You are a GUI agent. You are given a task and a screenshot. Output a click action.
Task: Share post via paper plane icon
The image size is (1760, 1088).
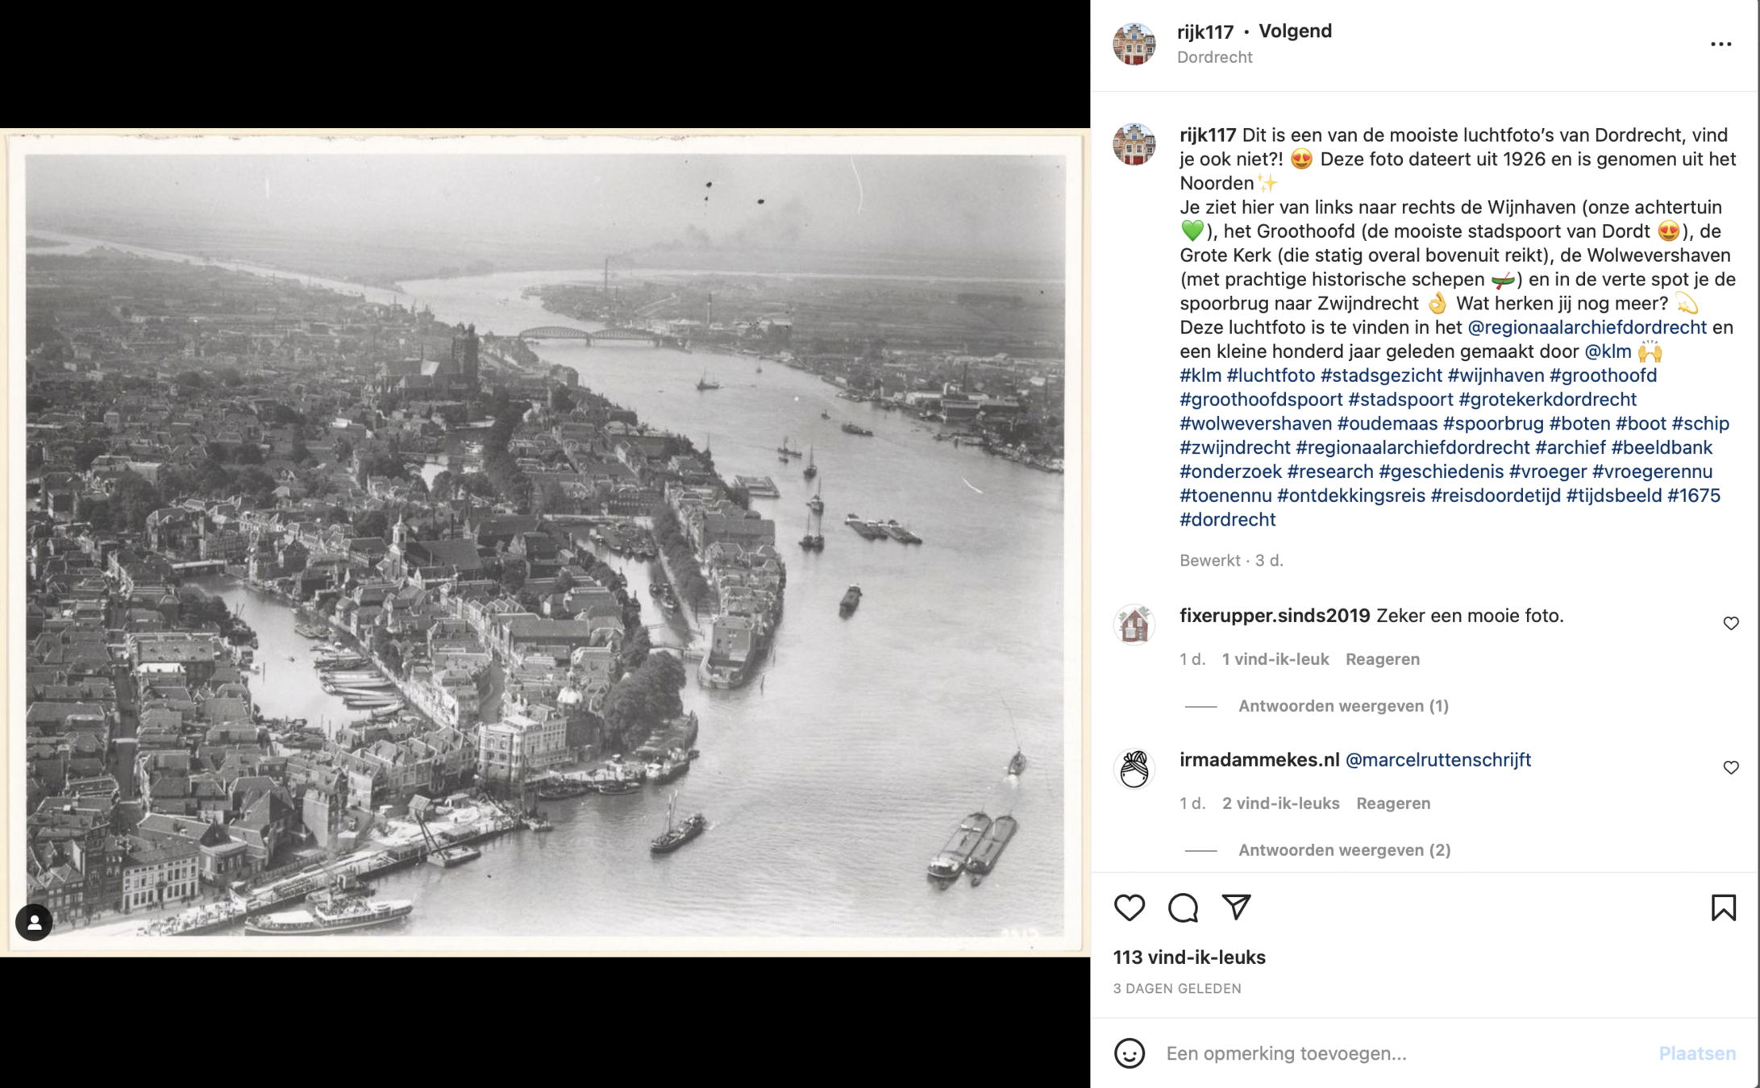click(1236, 907)
